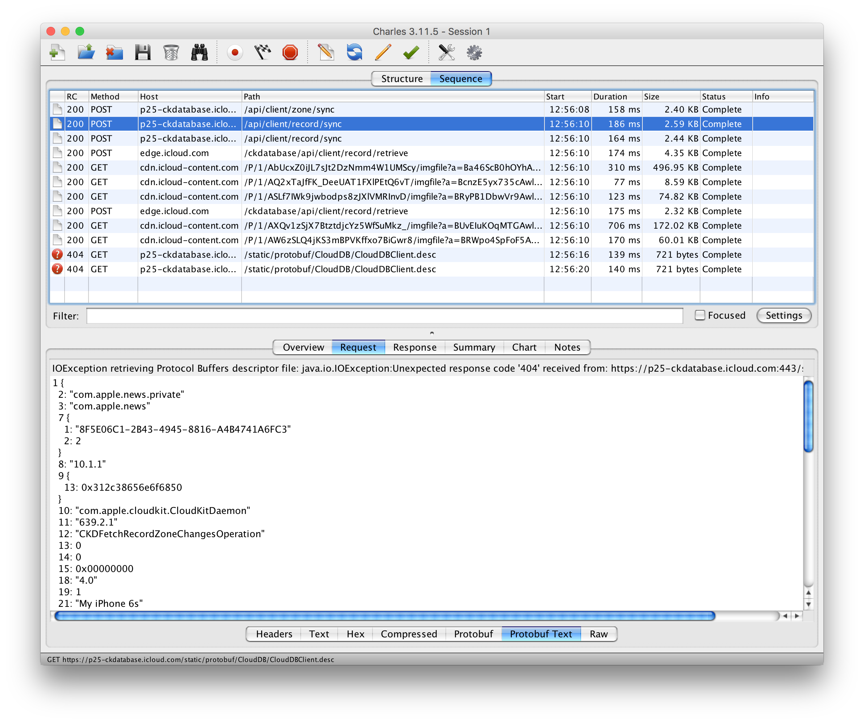Open the Overview tab
Screen dimensions: 864x723
tap(303, 347)
